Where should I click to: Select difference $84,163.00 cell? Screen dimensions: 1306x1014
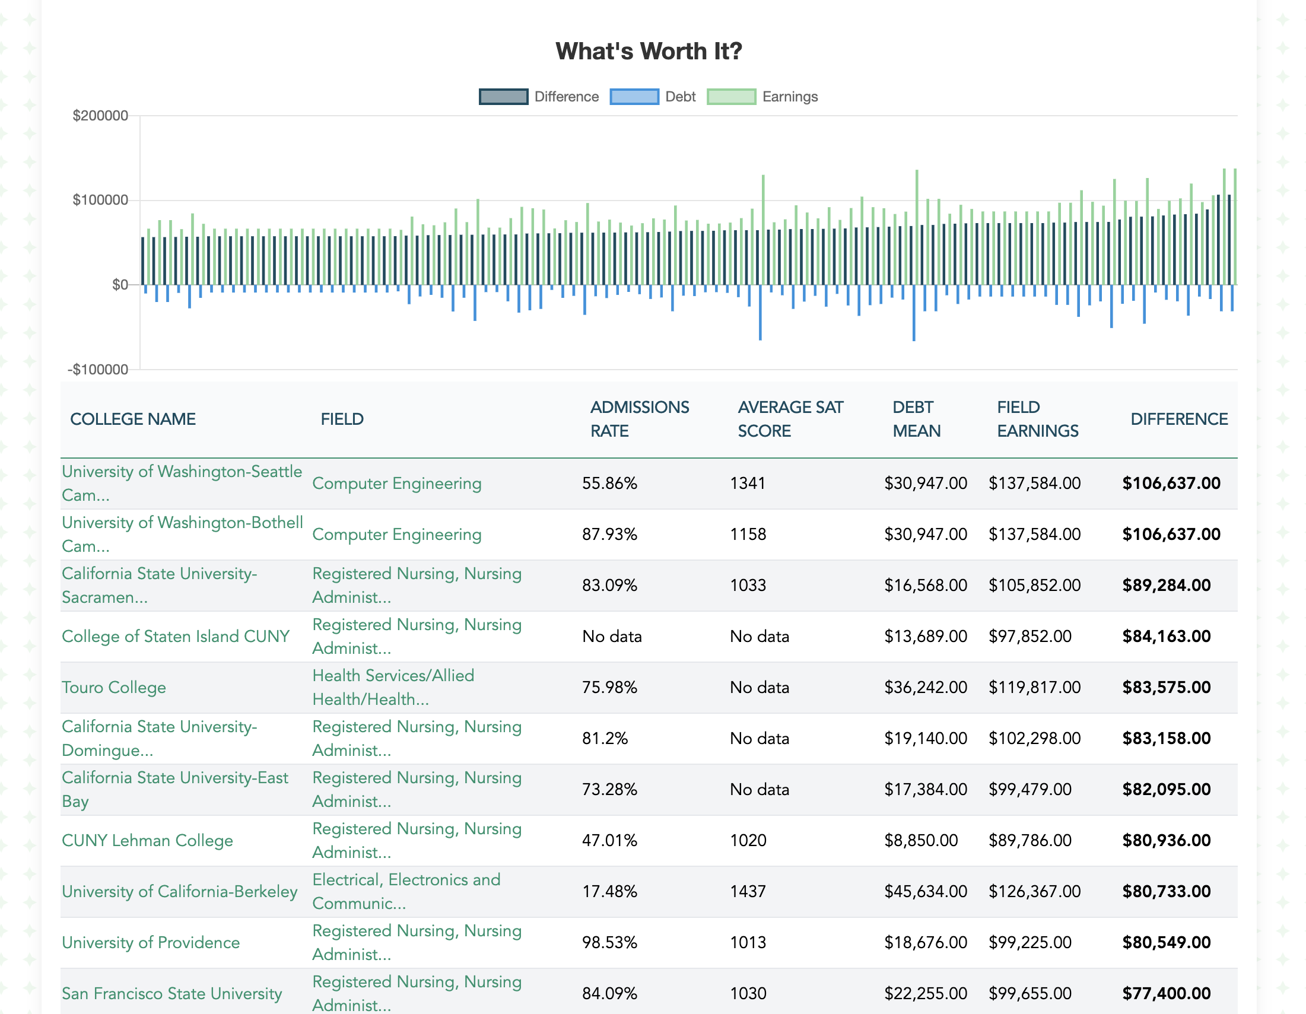(x=1166, y=636)
